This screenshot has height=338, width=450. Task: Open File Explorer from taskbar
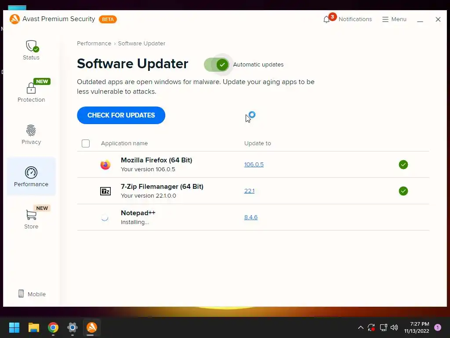click(x=33, y=327)
